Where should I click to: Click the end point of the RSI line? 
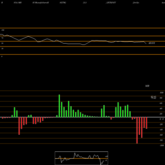(x=146, y=44)
